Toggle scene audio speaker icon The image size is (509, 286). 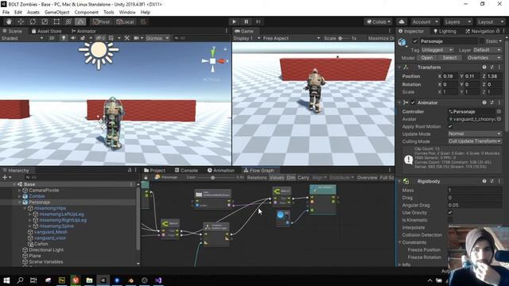tap(73, 38)
